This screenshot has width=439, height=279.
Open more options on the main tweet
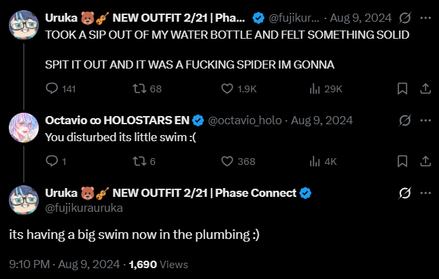pyautogui.click(x=425, y=193)
